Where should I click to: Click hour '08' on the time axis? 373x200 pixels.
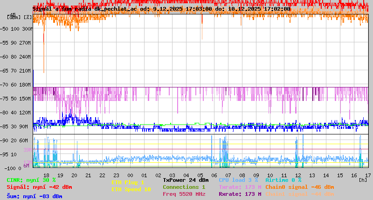[242, 175]
